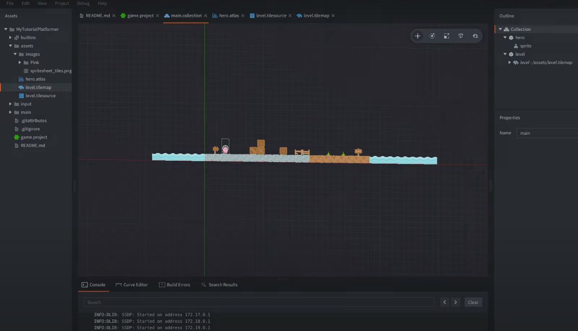Select the Move tool in scene toolbar
The height and width of the screenshot is (331, 578).
(x=418, y=36)
